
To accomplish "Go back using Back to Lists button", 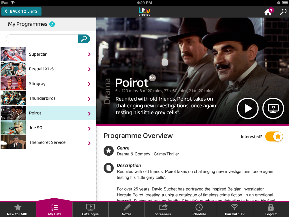I will pos(21,11).
